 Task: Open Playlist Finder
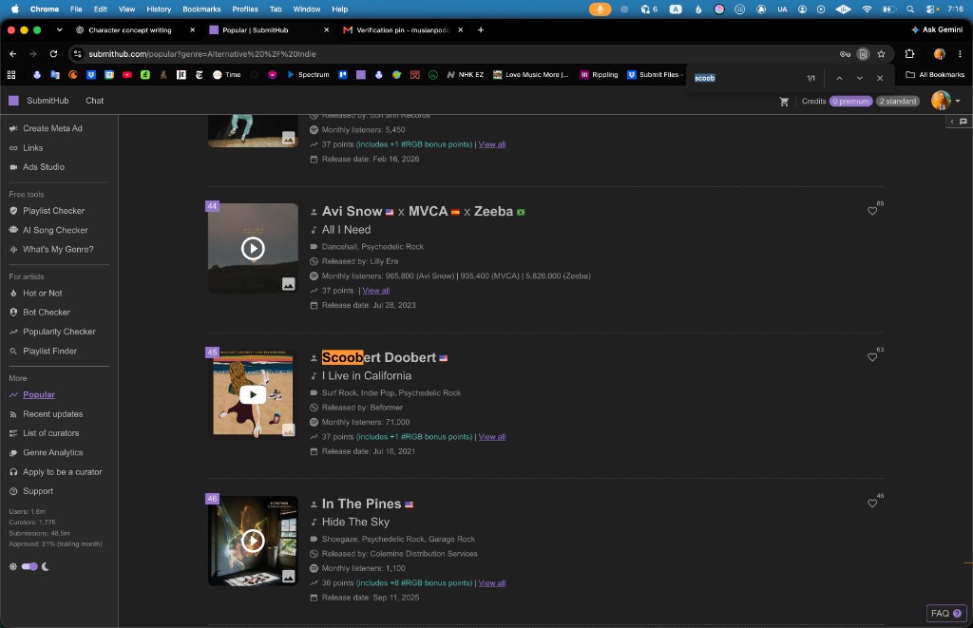click(x=49, y=352)
